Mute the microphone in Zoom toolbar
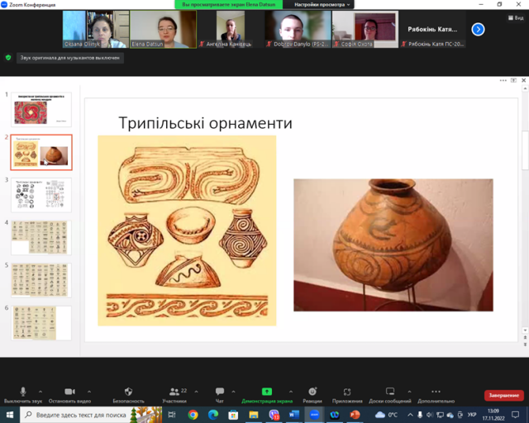Image resolution: width=529 pixels, height=423 pixels. pyautogui.click(x=23, y=392)
